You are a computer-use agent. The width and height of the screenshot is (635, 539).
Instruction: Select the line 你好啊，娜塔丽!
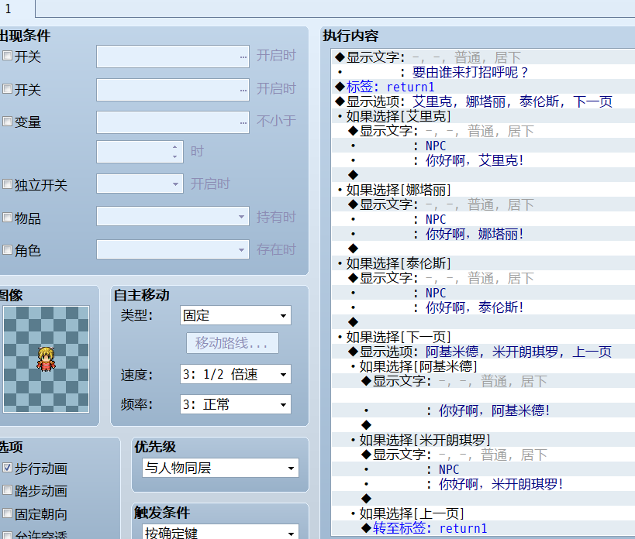click(x=483, y=234)
